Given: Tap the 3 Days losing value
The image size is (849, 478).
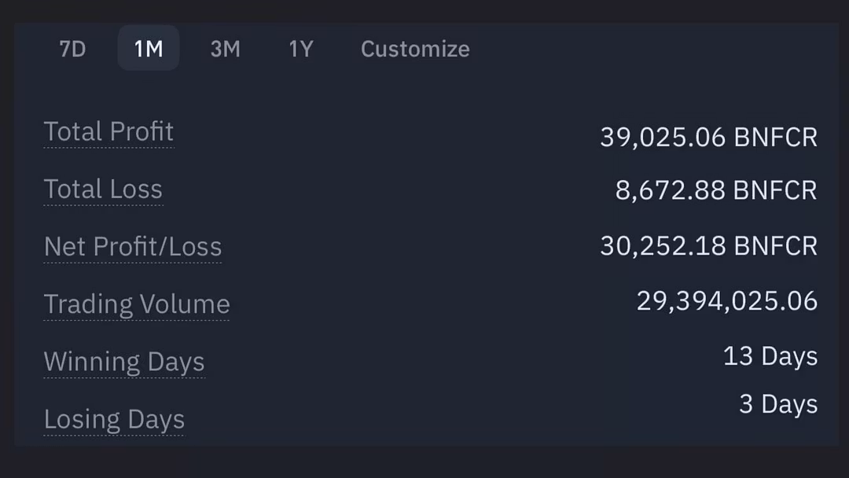Looking at the screenshot, I should tap(778, 404).
